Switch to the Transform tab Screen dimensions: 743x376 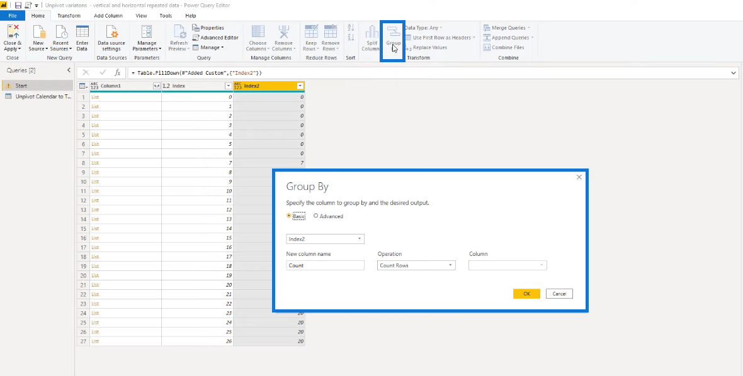69,16
